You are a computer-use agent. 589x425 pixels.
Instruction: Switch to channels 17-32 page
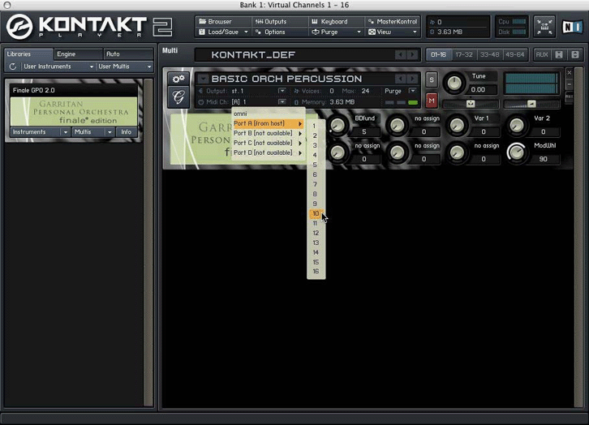coord(464,55)
